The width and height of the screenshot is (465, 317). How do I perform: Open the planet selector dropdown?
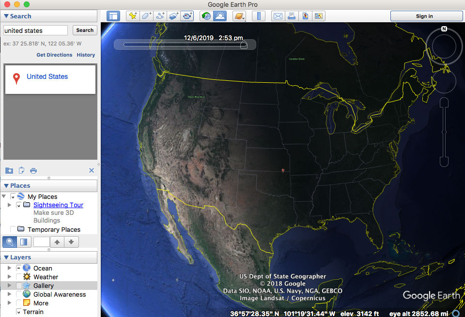239,16
